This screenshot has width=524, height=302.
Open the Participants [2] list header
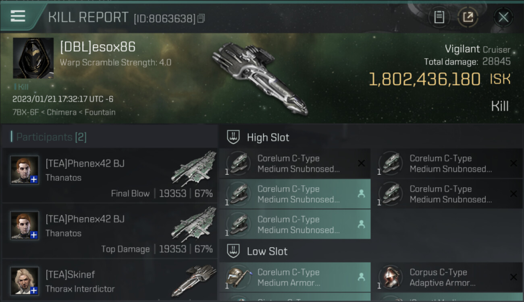52,137
